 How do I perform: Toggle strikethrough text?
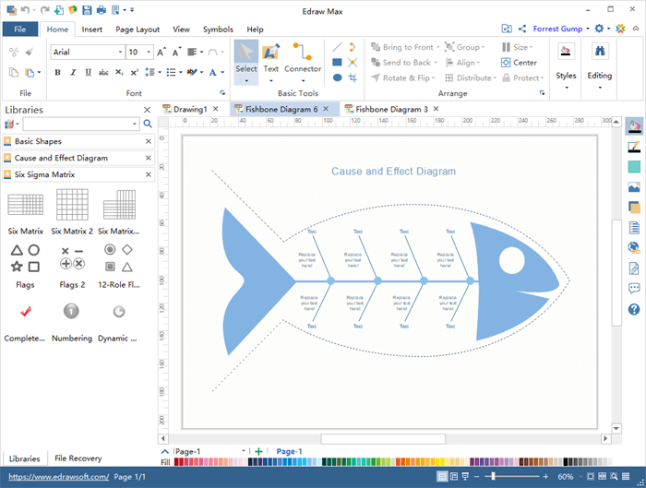click(x=103, y=73)
